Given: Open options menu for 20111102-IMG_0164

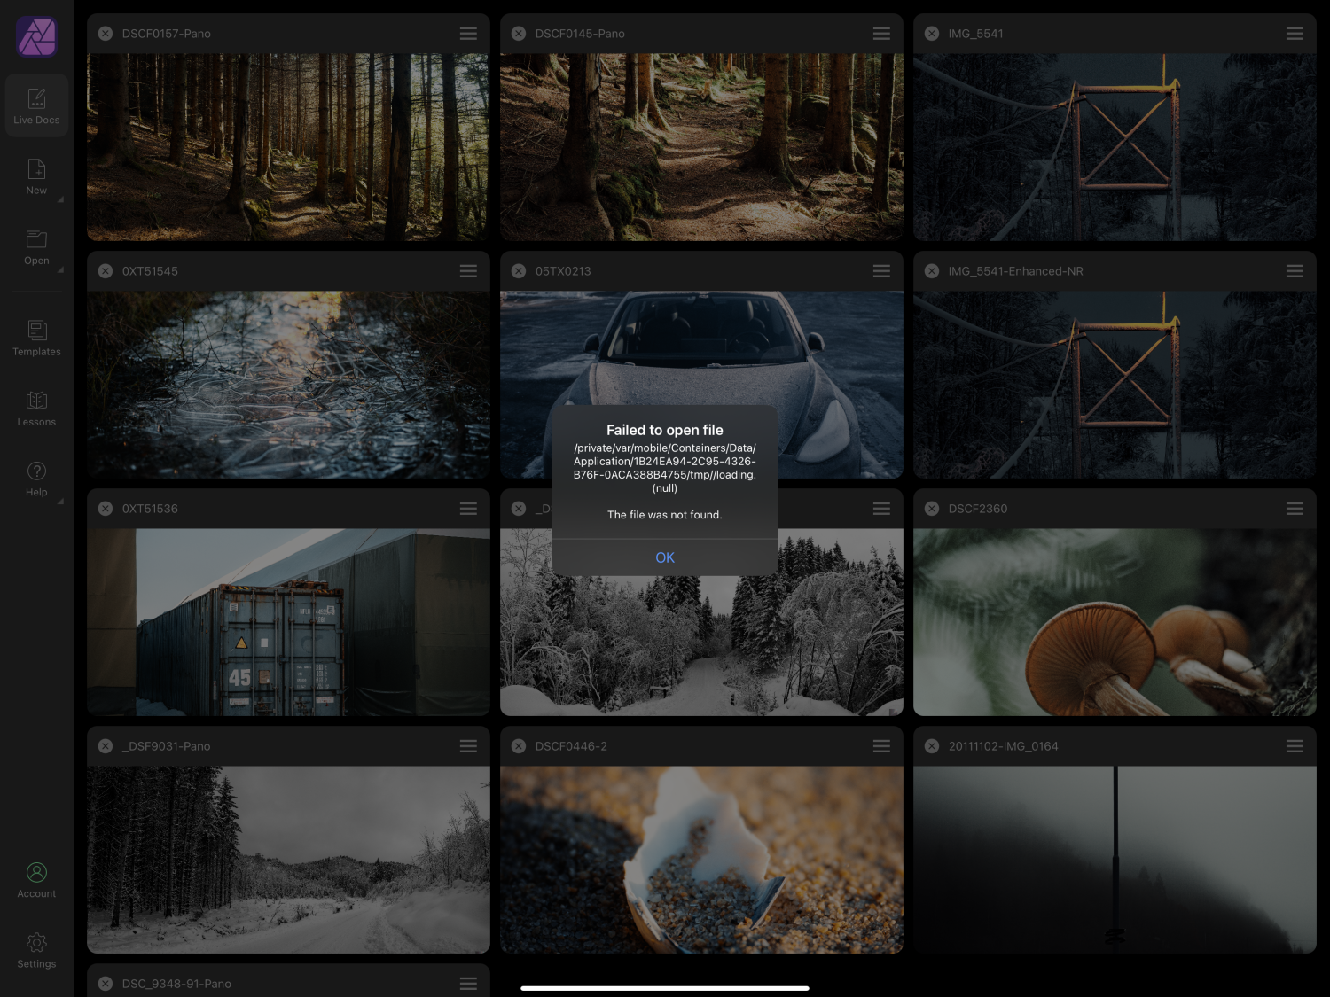Looking at the screenshot, I should tap(1295, 746).
